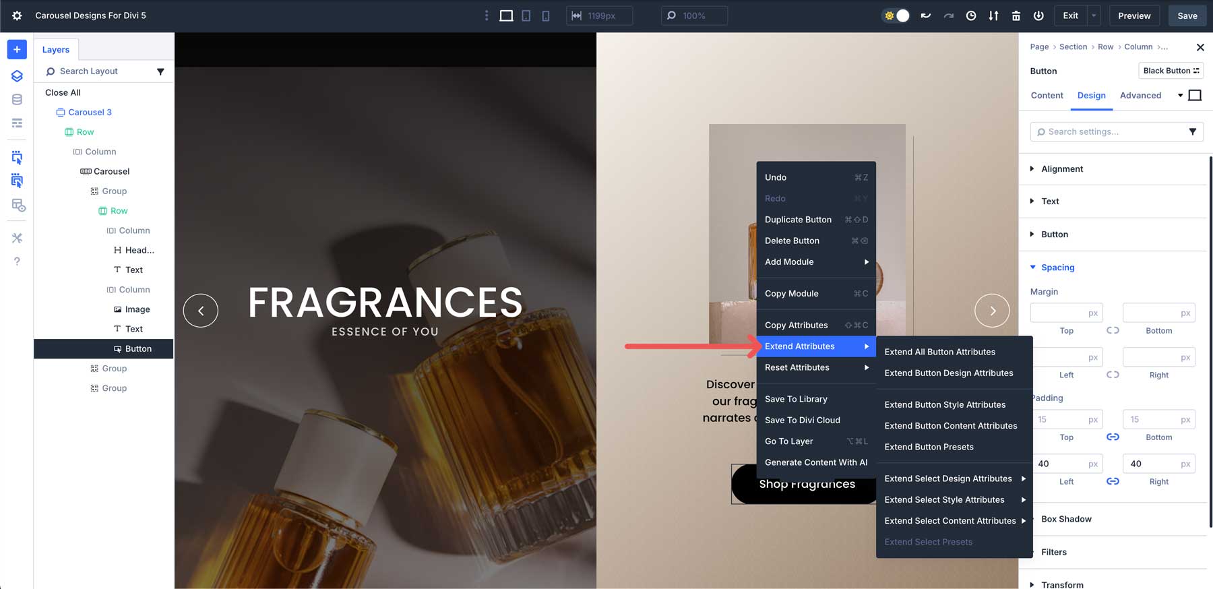1213x589 pixels.
Task: Open builder settings gear icon
Action: point(17,15)
